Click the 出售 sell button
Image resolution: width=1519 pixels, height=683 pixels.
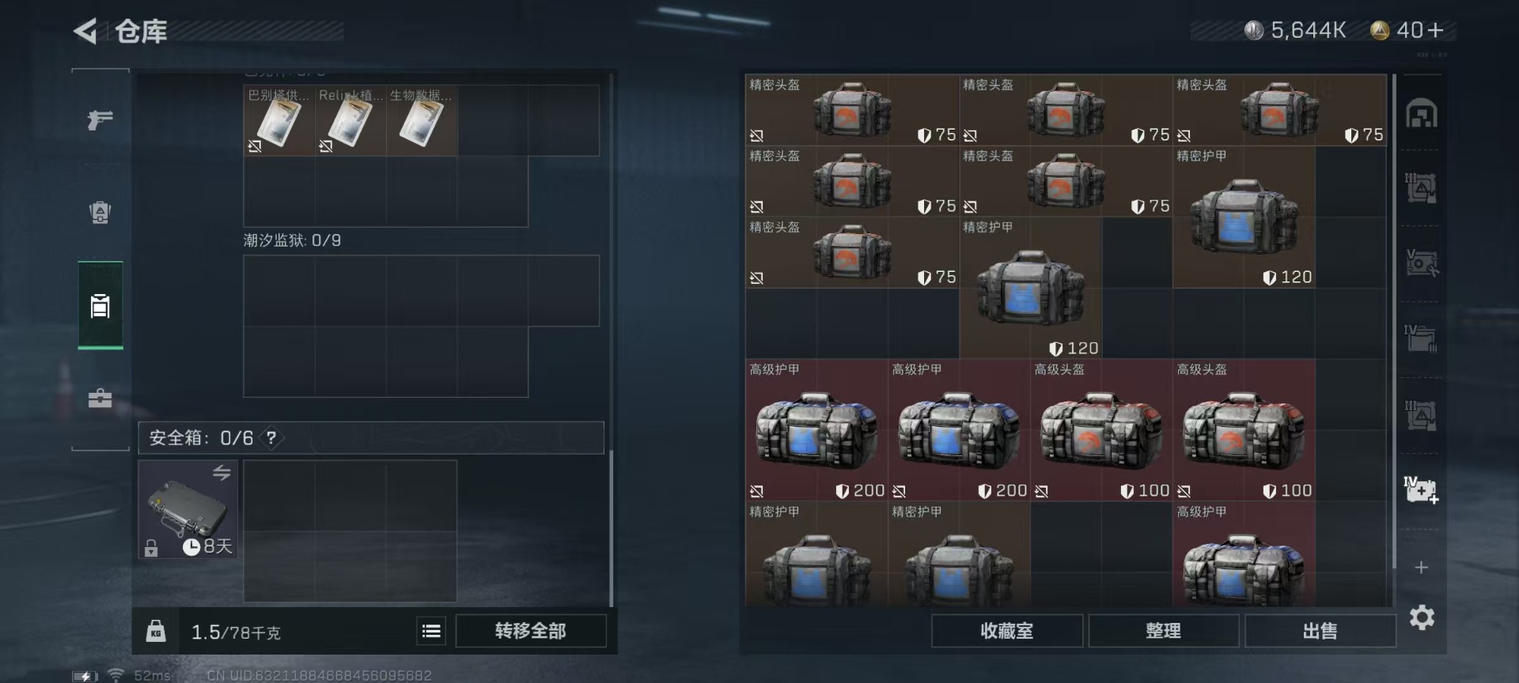click(x=1320, y=631)
